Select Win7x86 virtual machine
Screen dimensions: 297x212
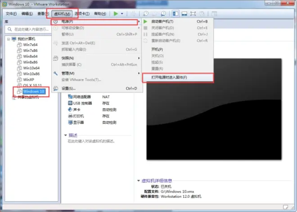(30, 50)
